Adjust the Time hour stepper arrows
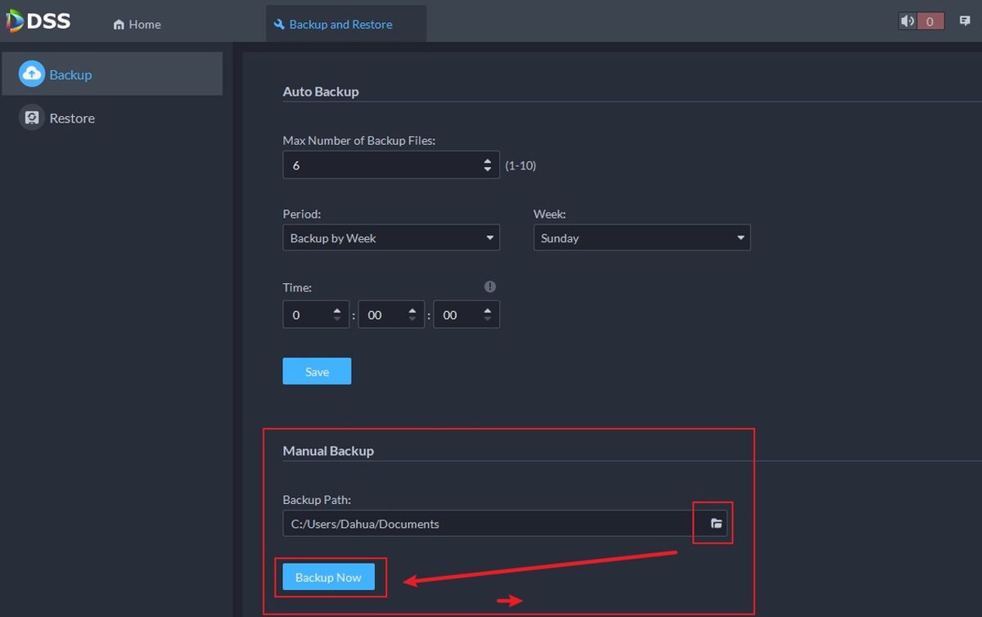The width and height of the screenshot is (982, 617). point(337,315)
